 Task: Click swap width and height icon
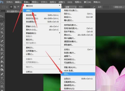click(94, 7)
